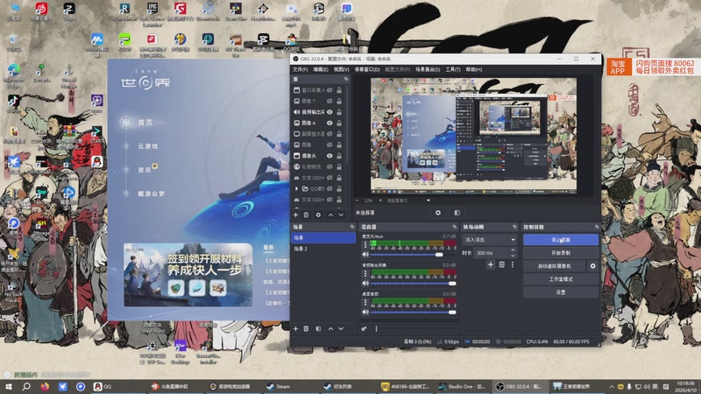The width and height of the screenshot is (701, 394).
Task: Open scene filters icon in scenes toolbar
Action: click(x=318, y=329)
